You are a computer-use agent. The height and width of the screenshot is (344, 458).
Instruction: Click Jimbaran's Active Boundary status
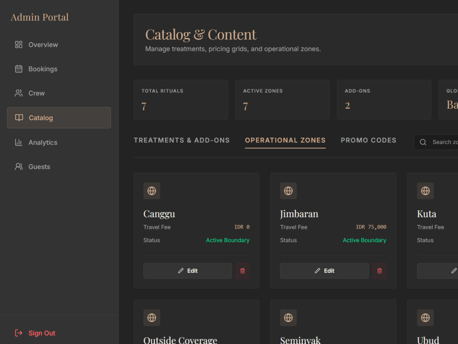365,240
